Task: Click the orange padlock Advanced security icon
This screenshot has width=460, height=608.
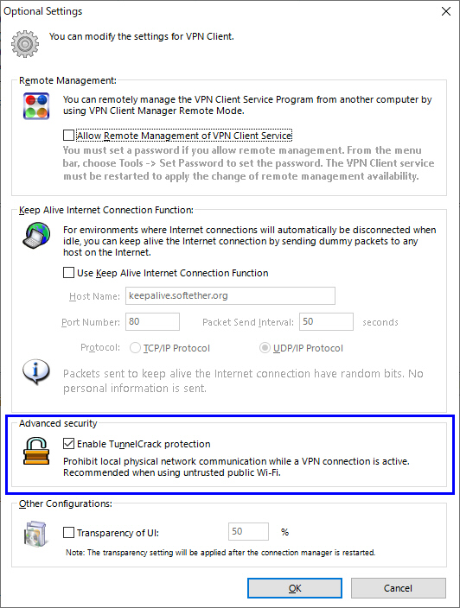Action: coord(36,451)
